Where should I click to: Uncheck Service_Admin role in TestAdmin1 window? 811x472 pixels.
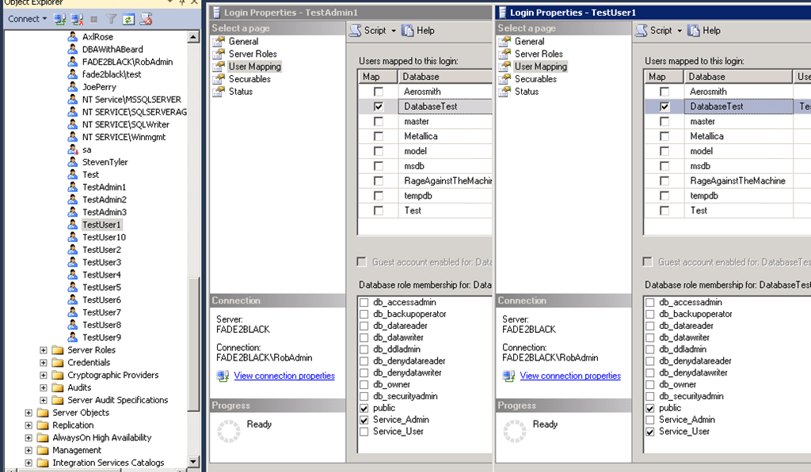click(364, 420)
